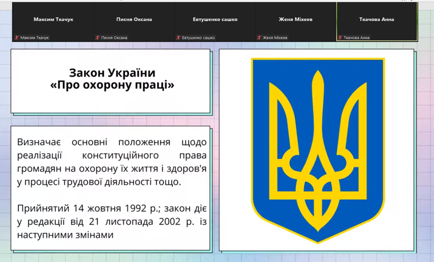This screenshot has width=434, height=262.
Task: Click muted microphone icon beside Писня Оксана label
Action: tap(97, 38)
